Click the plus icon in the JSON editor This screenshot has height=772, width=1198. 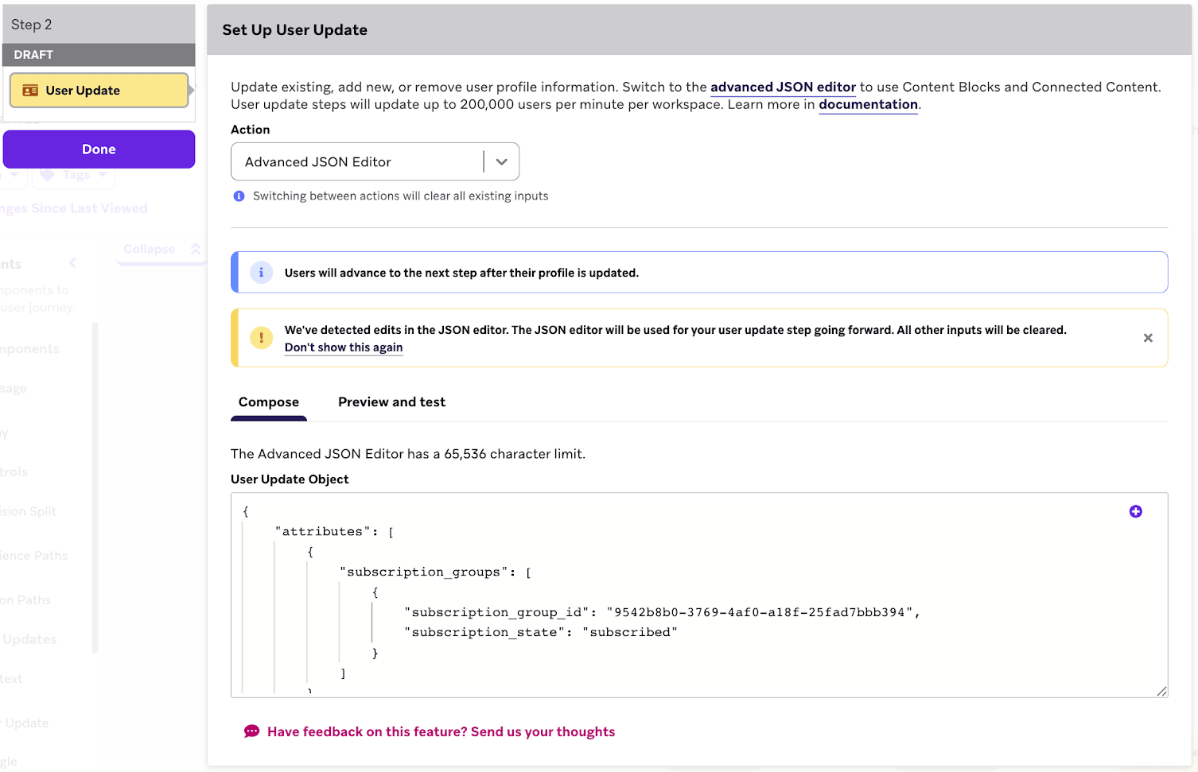pos(1135,511)
